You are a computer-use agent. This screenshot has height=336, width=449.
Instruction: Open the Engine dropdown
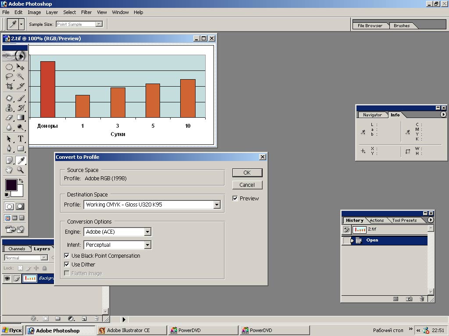[x=147, y=232]
